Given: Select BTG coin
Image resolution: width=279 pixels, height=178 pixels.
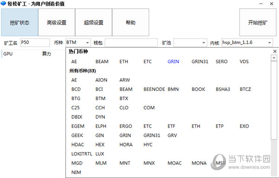Looking at the screenshot, I should (x=76, y=98).
